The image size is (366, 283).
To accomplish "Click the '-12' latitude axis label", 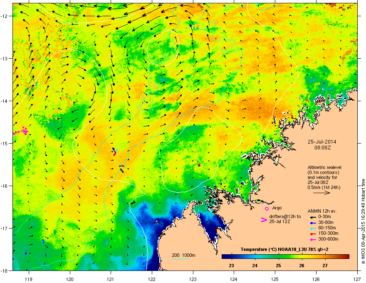I will (x=5, y=16).
